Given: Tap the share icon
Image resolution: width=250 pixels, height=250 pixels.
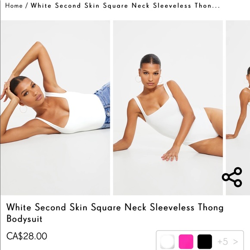Looking at the screenshot, I should pos(232,177).
